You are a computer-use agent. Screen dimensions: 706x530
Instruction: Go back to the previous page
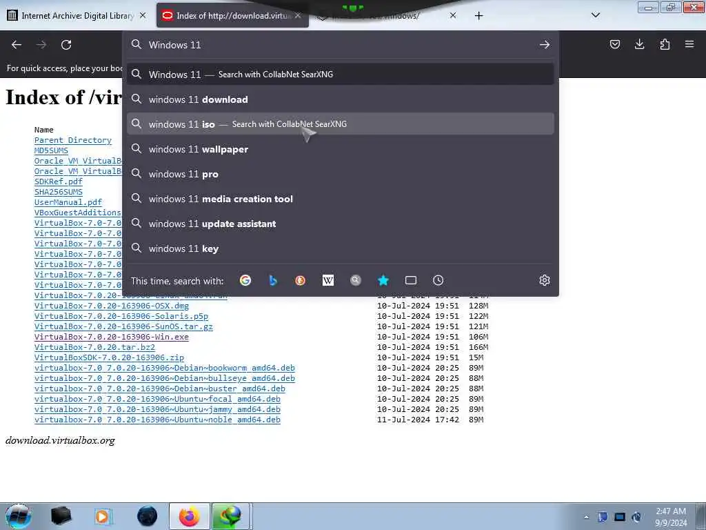tap(17, 45)
